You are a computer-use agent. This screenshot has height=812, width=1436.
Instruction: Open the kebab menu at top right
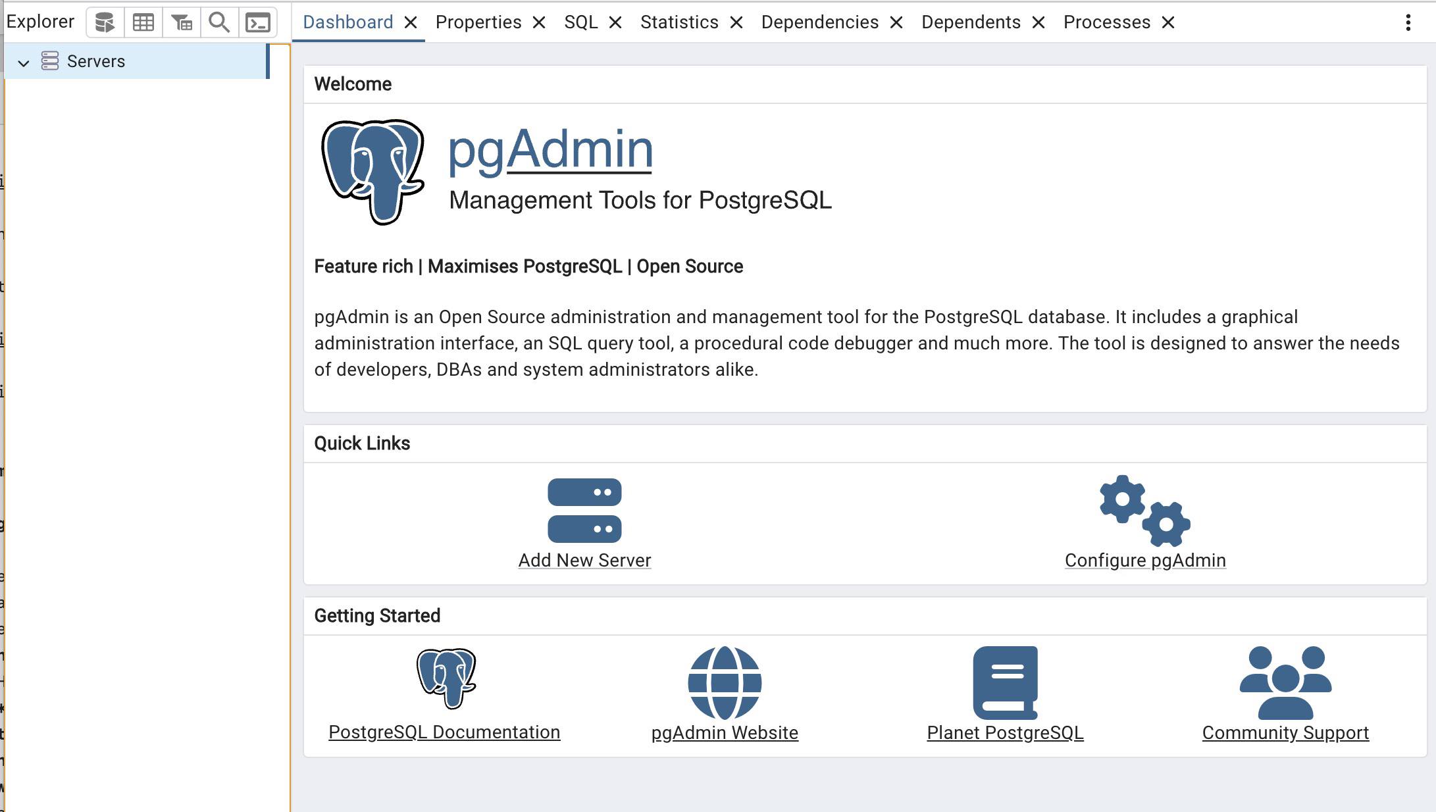pos(1408,22)
